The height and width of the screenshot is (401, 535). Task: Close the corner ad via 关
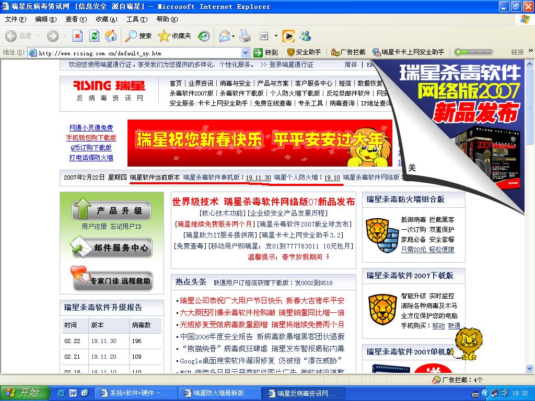[412, 168]
